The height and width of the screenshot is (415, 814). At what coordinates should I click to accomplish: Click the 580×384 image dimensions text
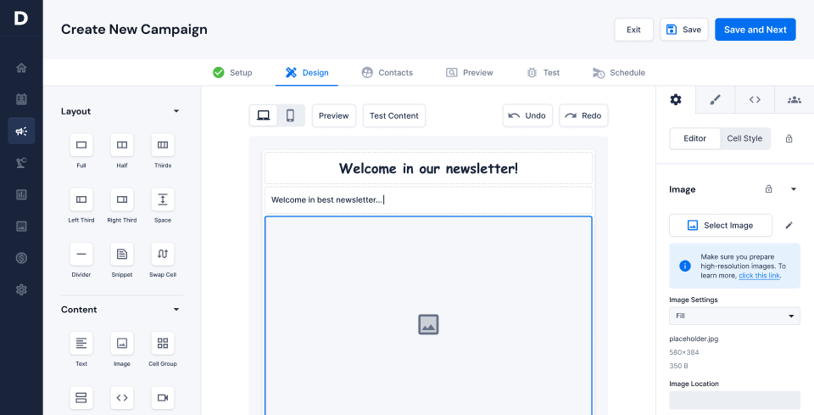684,352
